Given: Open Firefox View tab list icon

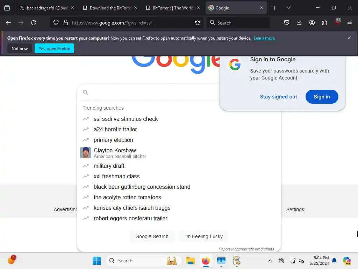Looking at the screenshot, I should tap(7, 8).
